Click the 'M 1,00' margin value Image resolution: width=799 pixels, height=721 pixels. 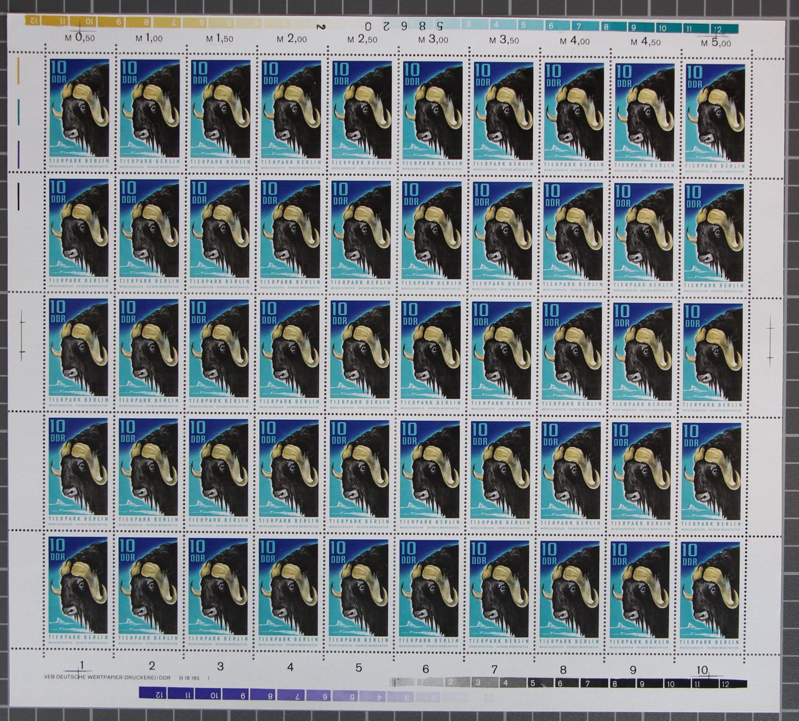coord(149,39)
